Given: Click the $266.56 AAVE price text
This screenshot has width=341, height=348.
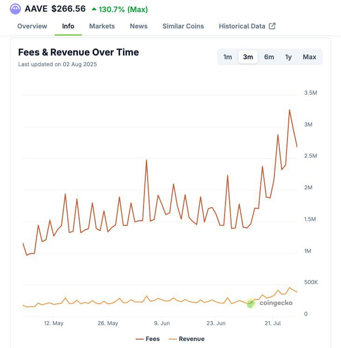Looking at the screenshot, I should click(x=68, y=9).
